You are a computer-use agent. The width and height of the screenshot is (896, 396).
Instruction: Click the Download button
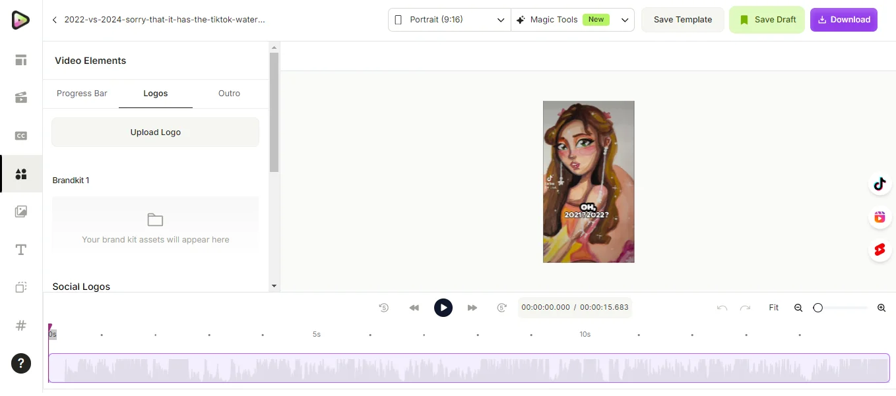[844, 20]
